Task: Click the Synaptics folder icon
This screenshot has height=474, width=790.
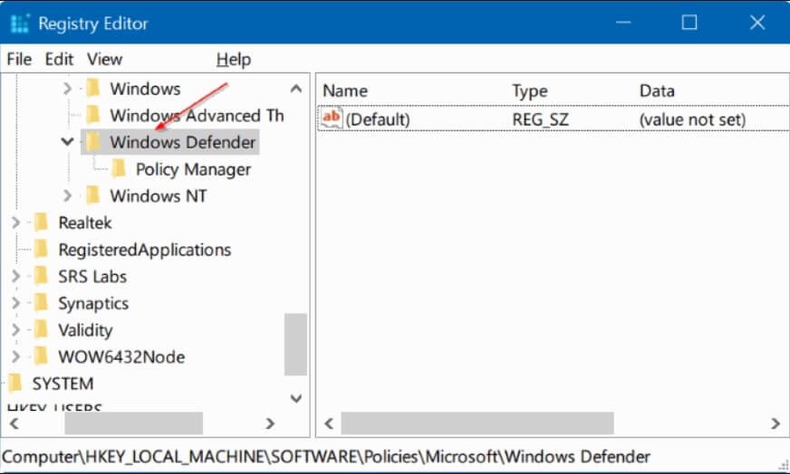Action: pyautogui.click(x=41, y=302)
